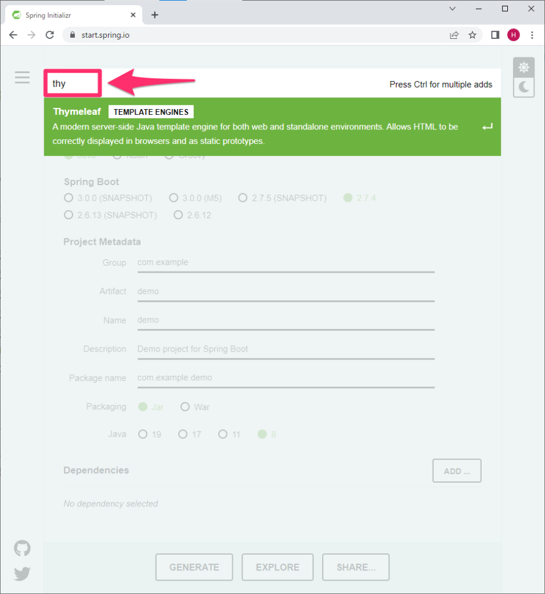
Task: Choose Jar packaging
Action: click(x=151, y=407)
